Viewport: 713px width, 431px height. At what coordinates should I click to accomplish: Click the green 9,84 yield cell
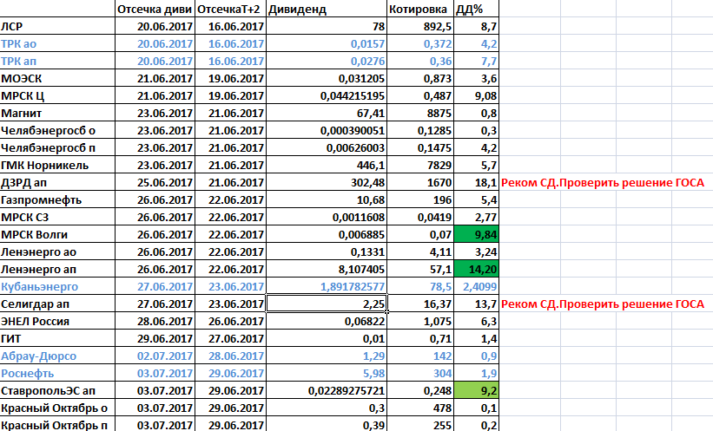[477, 234]
